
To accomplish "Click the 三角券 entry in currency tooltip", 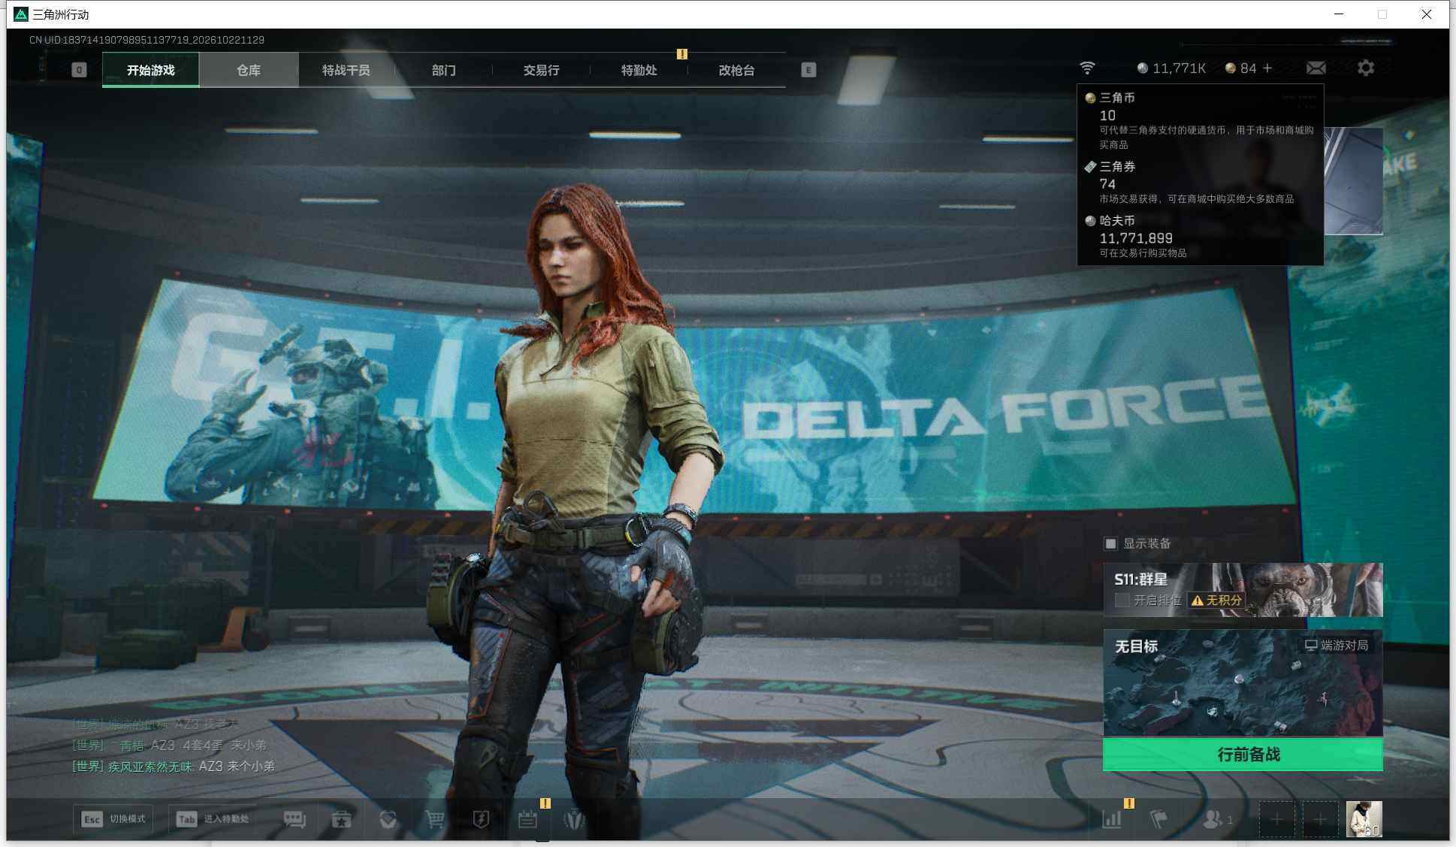I will 1200,182.
